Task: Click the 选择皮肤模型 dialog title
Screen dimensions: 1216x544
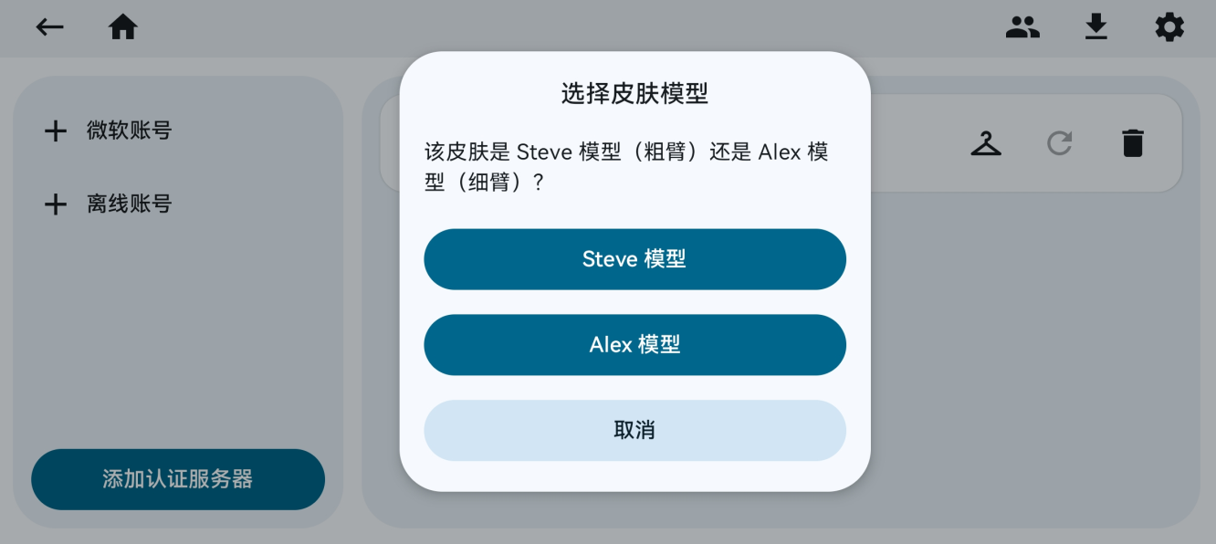Action: 634,93
